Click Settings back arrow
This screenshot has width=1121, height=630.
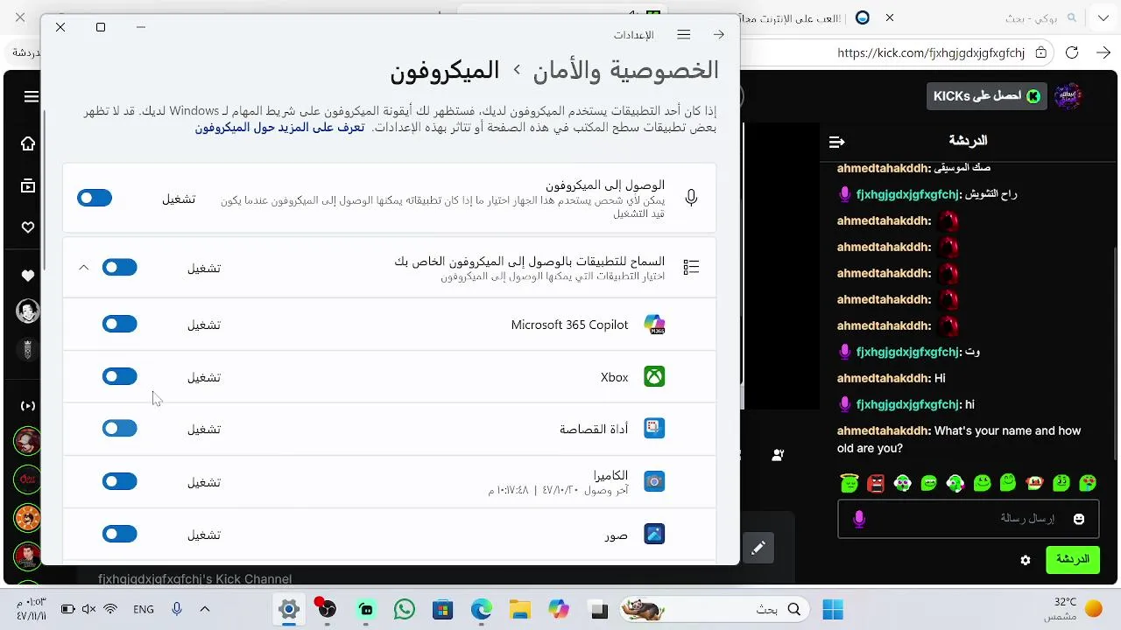[x=719, y=34]
